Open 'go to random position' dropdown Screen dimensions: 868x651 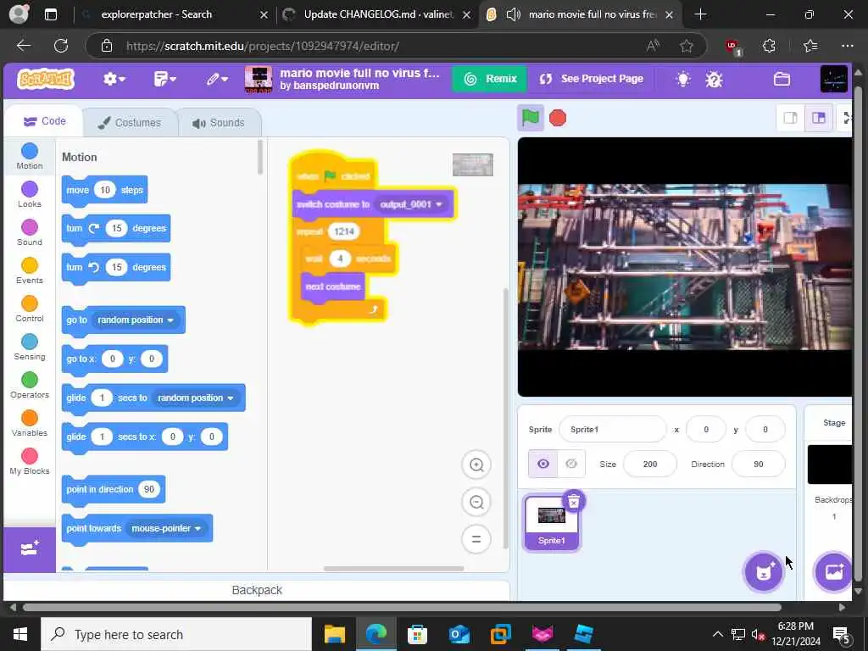tap(136, 320)
